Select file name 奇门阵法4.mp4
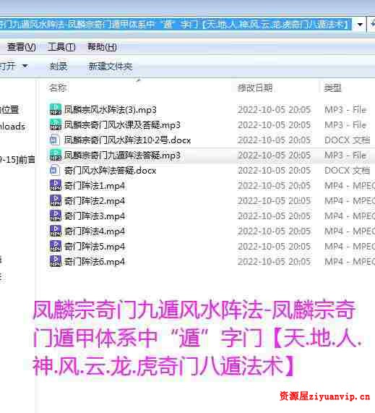The width and height of the screenshot is (375, 413). coord(95,231)
